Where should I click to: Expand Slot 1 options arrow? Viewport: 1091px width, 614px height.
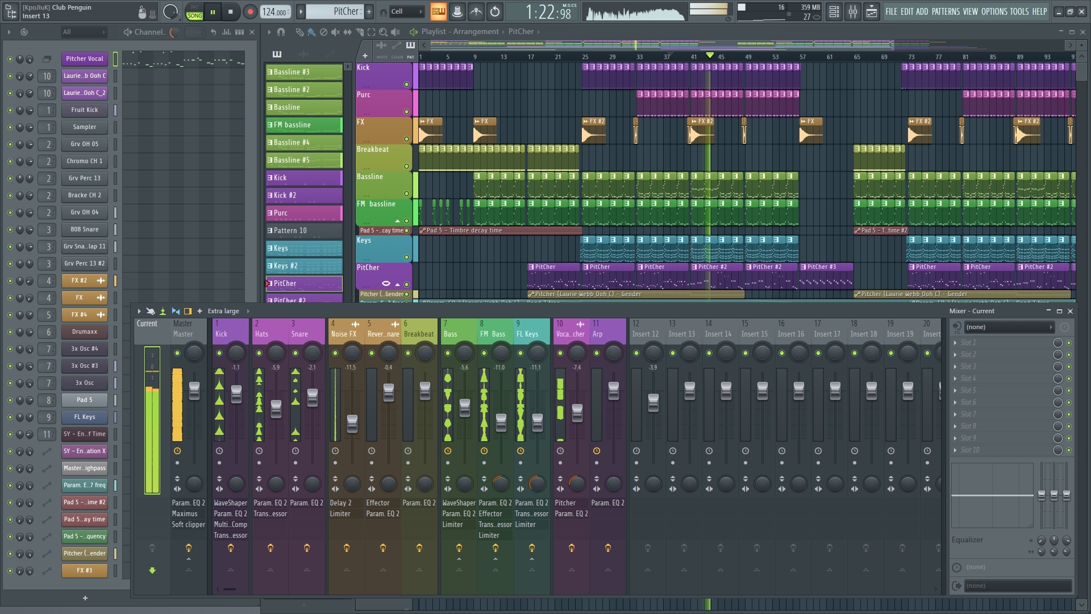(955, 343)
